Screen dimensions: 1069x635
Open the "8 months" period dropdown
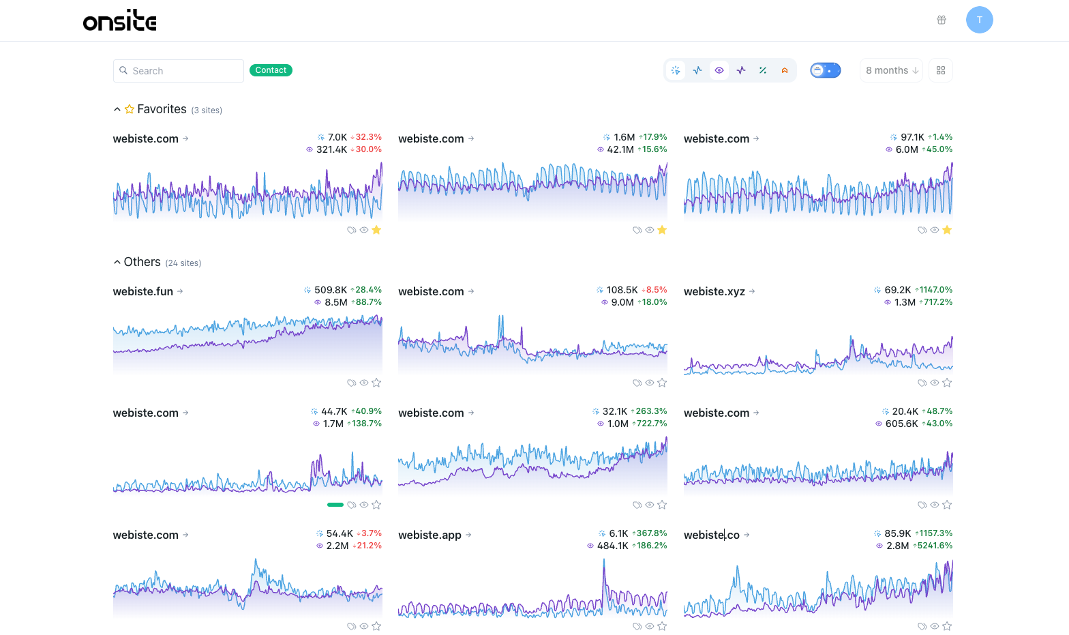point(892,70)
